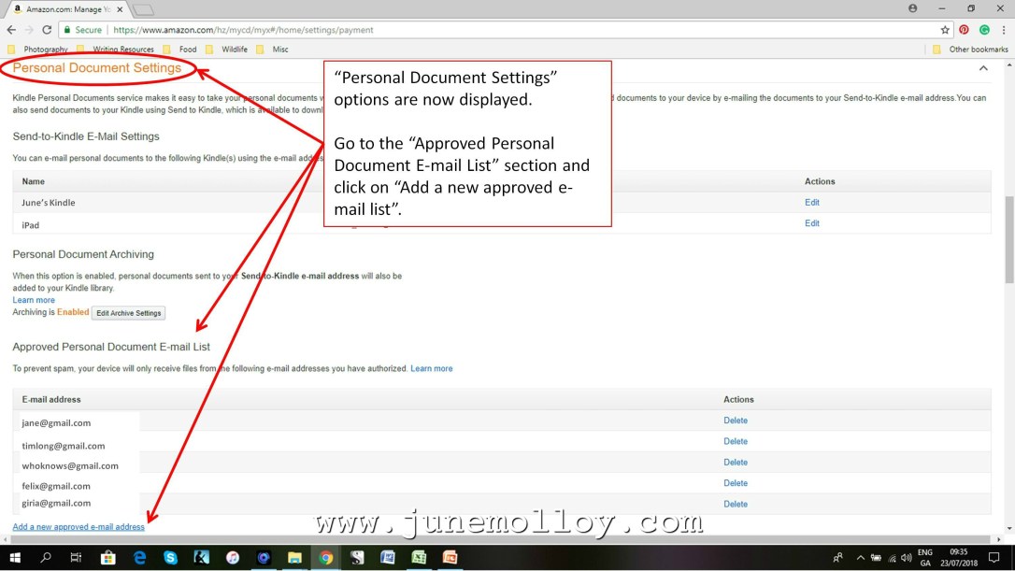Open Excel from the taskbar
The height and width of the screenshot is (571, 1015).
click(x=419, y=558)
